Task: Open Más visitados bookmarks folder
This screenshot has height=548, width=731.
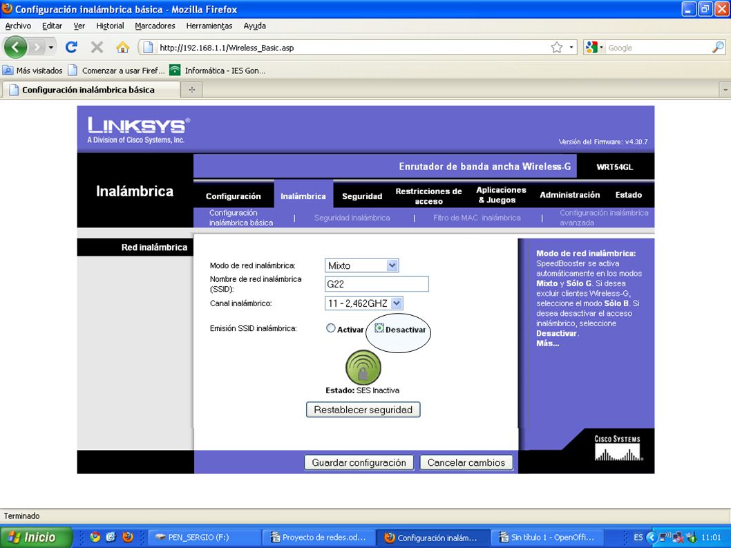Action: coord(32,70)
